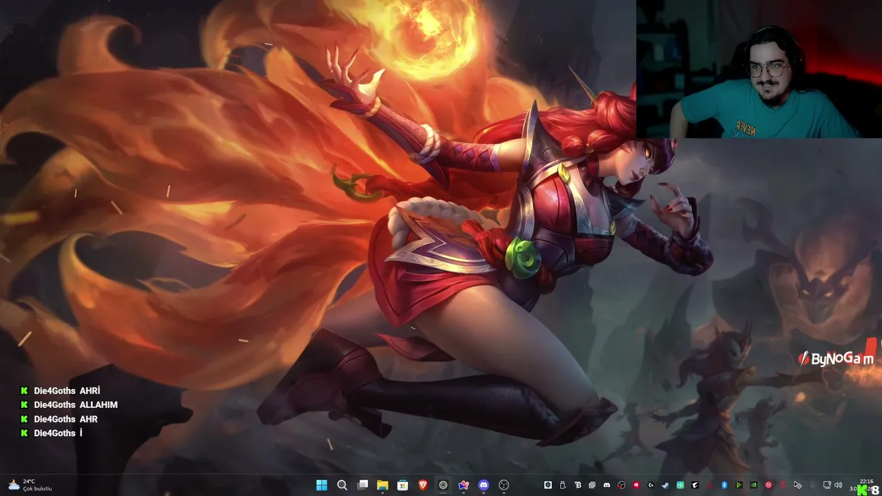Click the AORUS tray icon
882x496 pixels.
pos(695,485)
